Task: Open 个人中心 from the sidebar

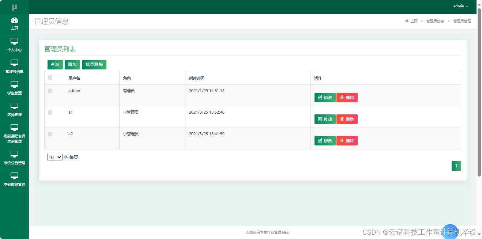Action: tap(14, 46)
